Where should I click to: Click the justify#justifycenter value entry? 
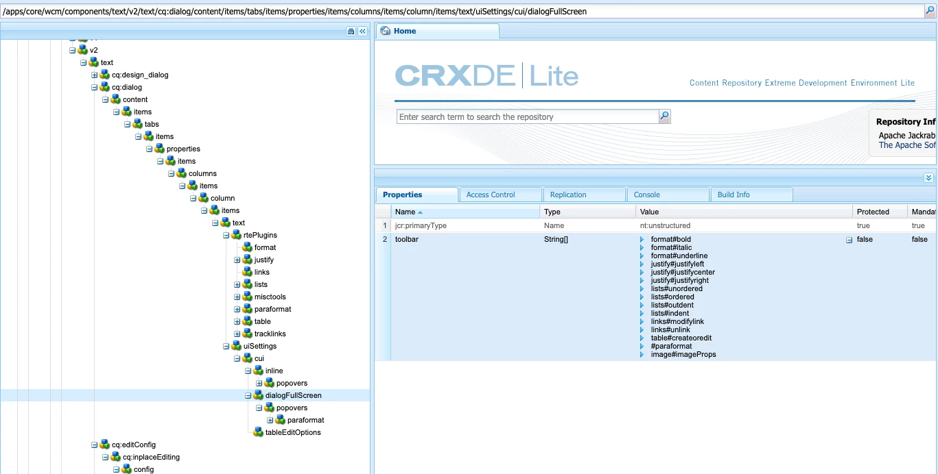click(x=683, y=273)
